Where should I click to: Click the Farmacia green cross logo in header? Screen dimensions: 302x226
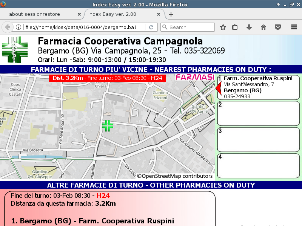click(x=15, y=50)
